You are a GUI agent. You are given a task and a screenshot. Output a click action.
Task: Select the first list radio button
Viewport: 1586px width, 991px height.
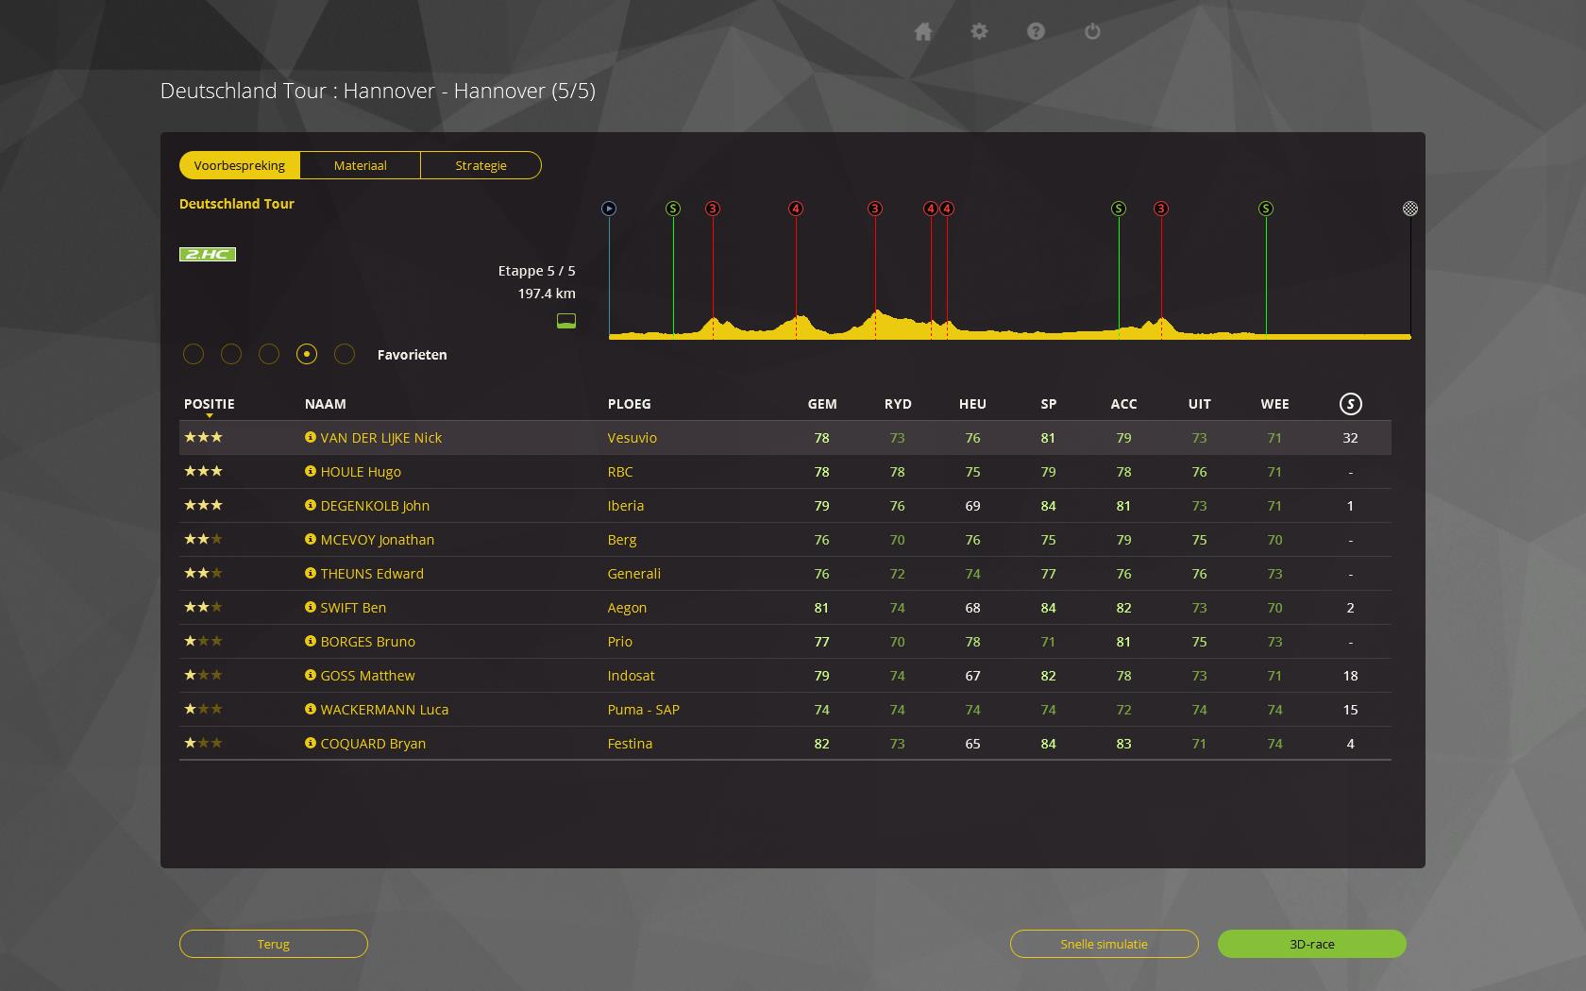tap(194, 354)
